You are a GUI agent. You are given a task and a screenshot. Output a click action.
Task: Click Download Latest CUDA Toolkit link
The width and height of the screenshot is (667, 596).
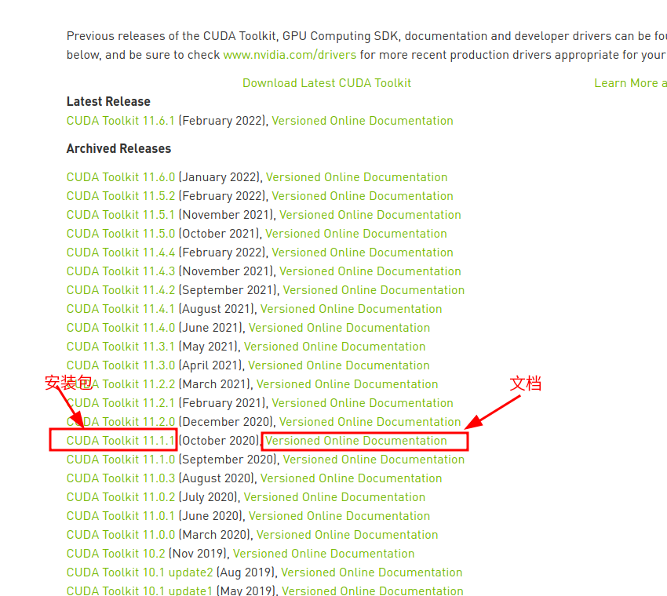(x=326, y=83)
